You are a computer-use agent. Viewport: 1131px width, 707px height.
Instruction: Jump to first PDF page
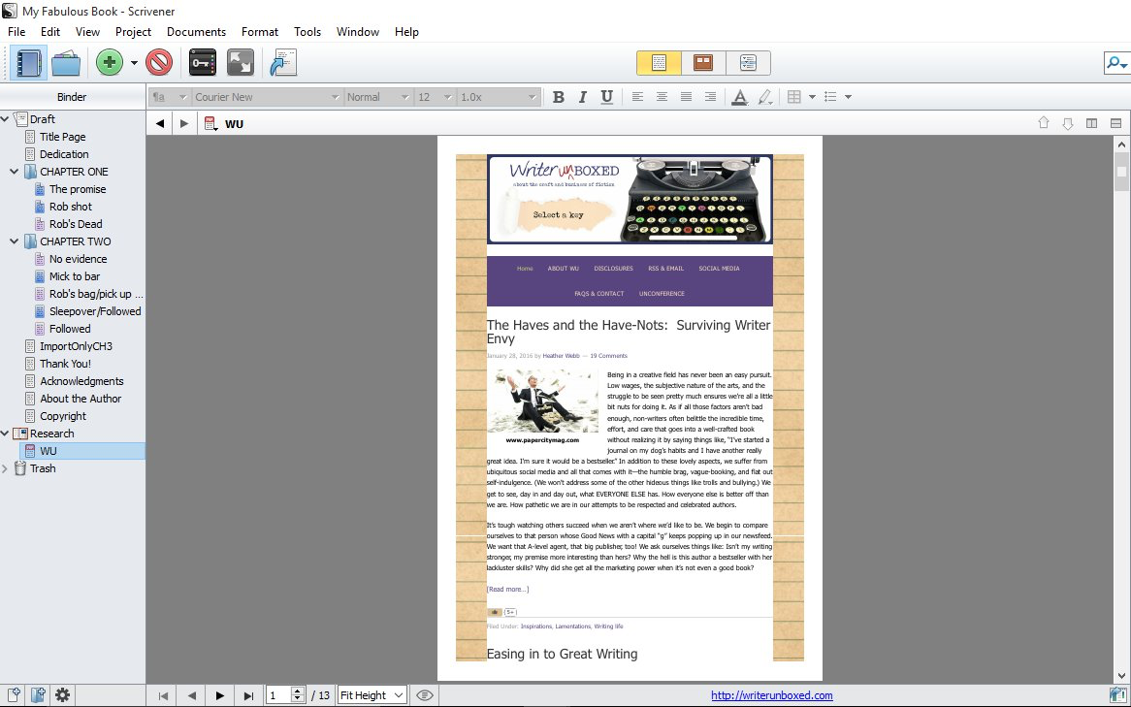pyautogui.click(x=163, y=695)
